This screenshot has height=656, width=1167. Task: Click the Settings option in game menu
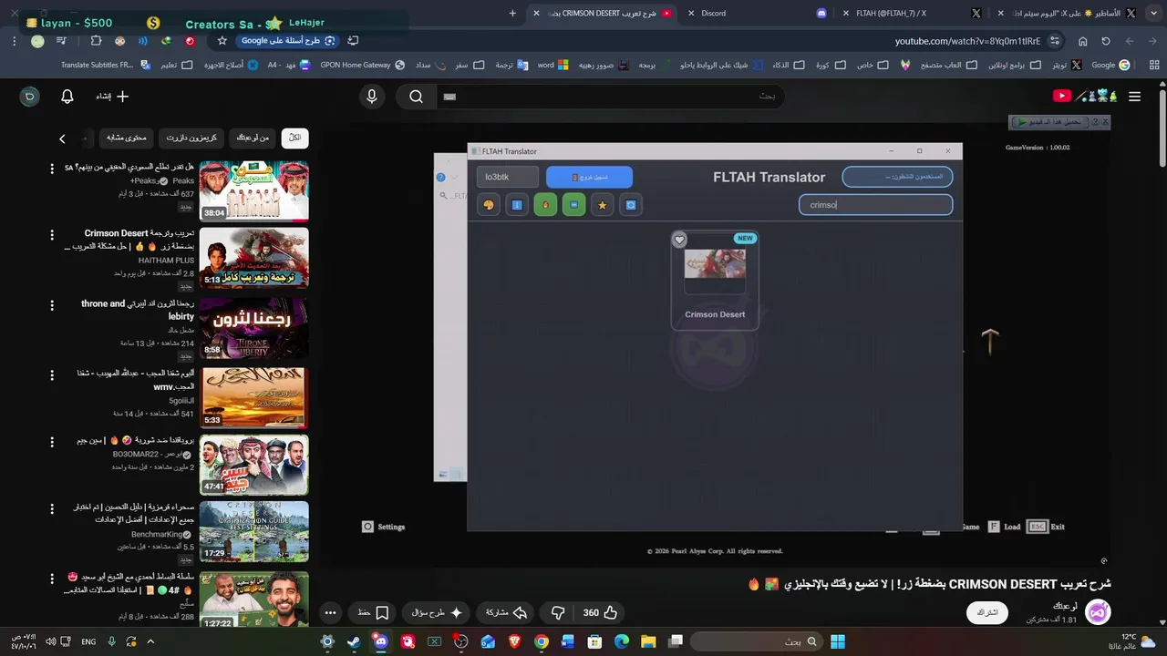(383, 527)
